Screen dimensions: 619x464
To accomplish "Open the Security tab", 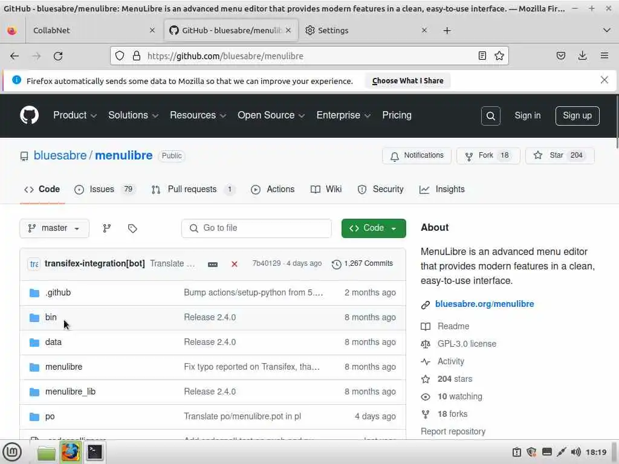I will 381,189.
